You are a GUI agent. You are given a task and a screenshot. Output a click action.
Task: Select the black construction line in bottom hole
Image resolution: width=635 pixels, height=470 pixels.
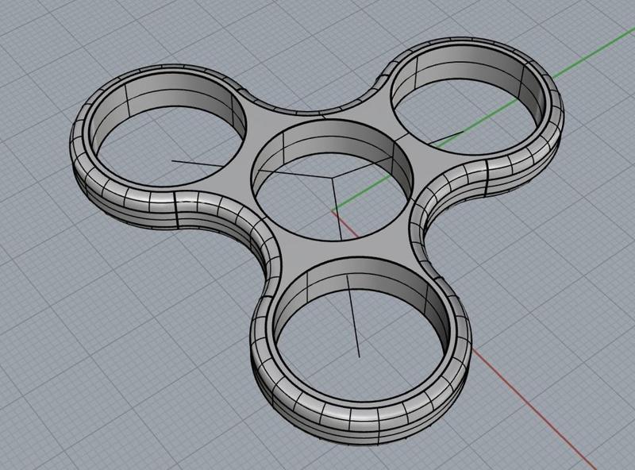click(x=352, y=316)
